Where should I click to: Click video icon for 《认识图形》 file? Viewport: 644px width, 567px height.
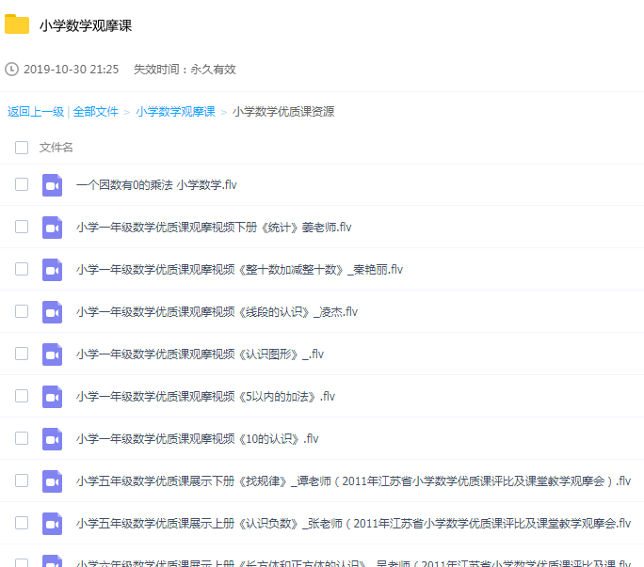tap(52, 354)
